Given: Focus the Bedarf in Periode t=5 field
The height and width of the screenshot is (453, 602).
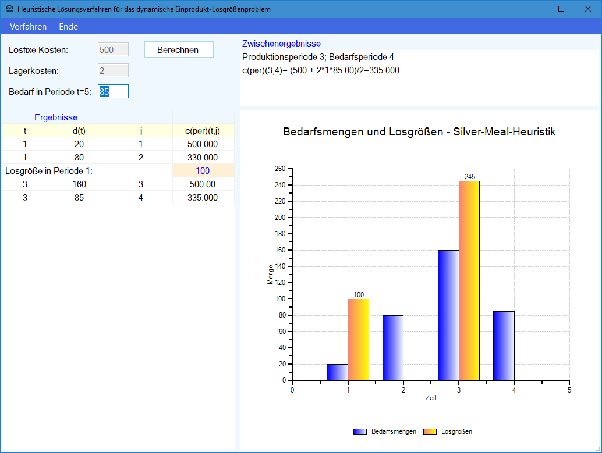Looking at the screenshot, I should pos(113,91).
